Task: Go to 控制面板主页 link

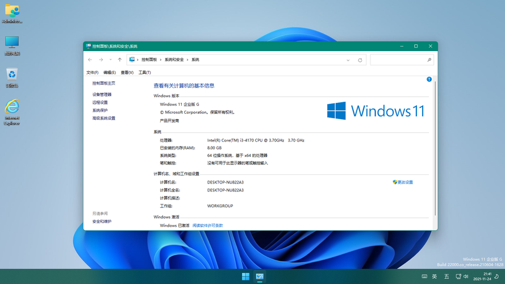Action: click(x=104, y=83)
